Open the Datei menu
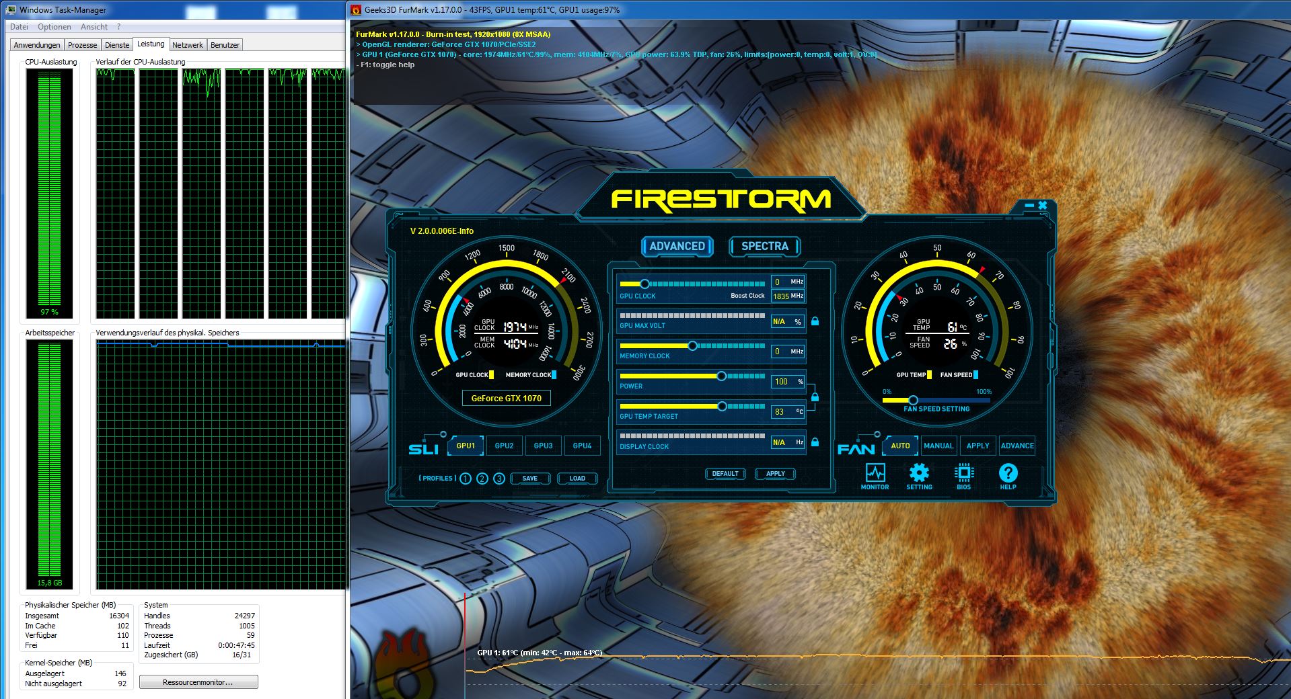 (20, 27)
